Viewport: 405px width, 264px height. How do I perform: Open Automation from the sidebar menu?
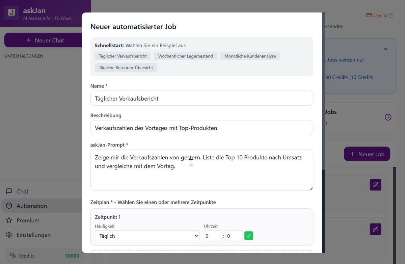(32, 206)
